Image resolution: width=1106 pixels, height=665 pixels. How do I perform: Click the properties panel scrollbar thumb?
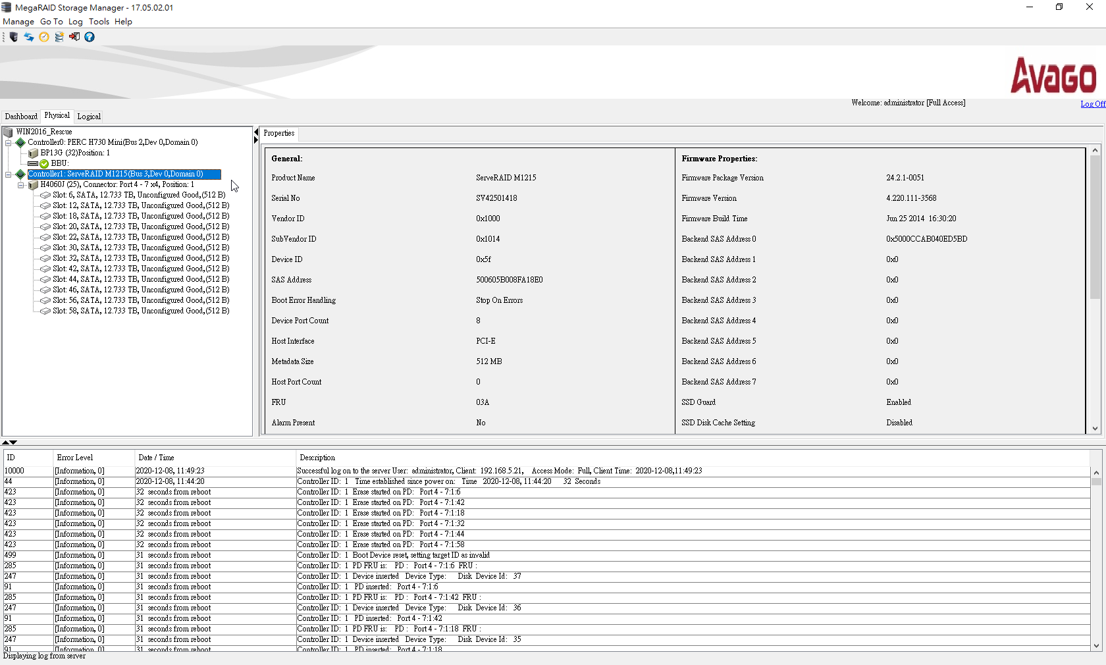point(1095,227)
